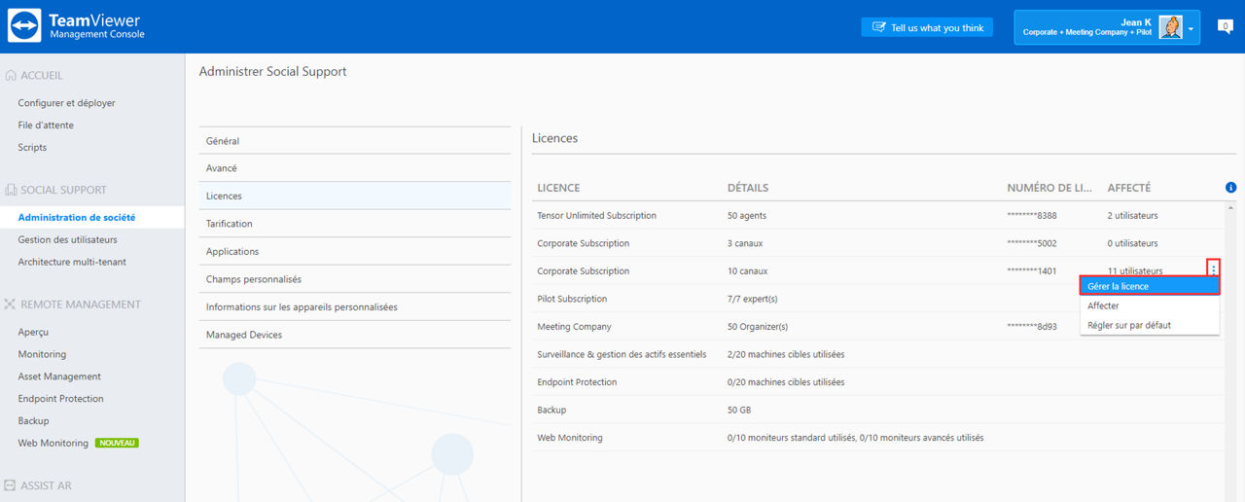Expand the Jean K account dropdown arrow

point(1191,28)
